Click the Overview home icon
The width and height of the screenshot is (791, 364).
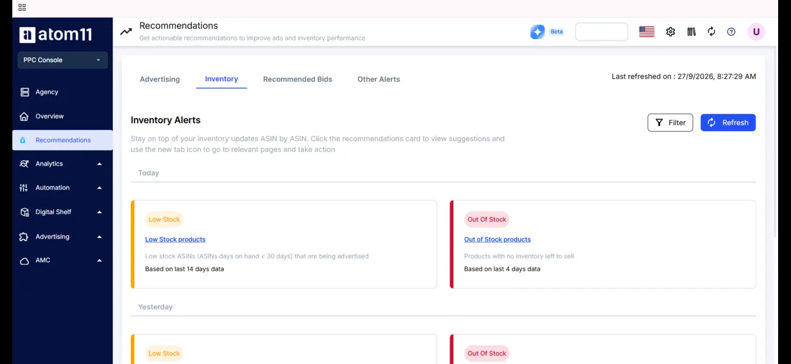[24, 116]
